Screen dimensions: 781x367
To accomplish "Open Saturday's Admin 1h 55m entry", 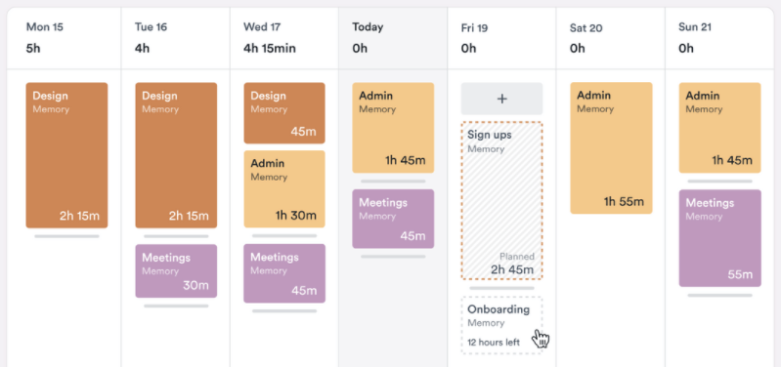I will 611,148.
